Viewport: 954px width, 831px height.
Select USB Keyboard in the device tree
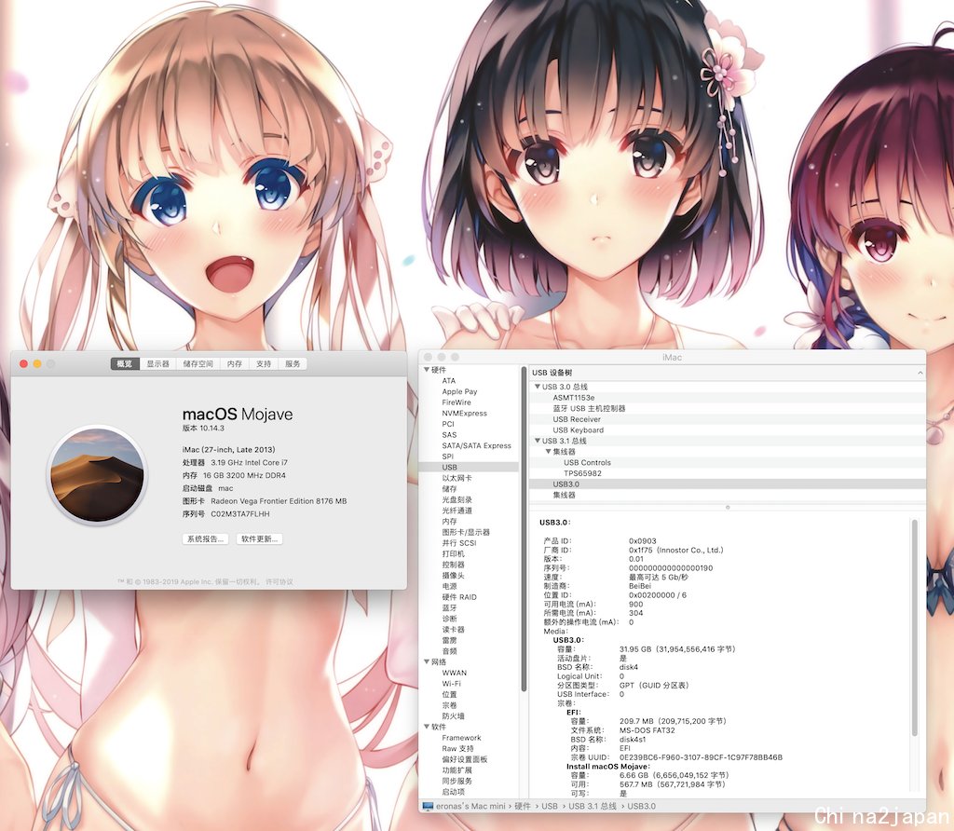coord(728,430)
